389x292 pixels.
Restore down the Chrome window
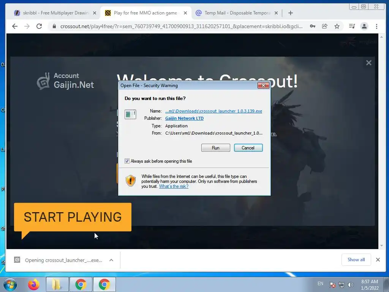pos(364,7)
